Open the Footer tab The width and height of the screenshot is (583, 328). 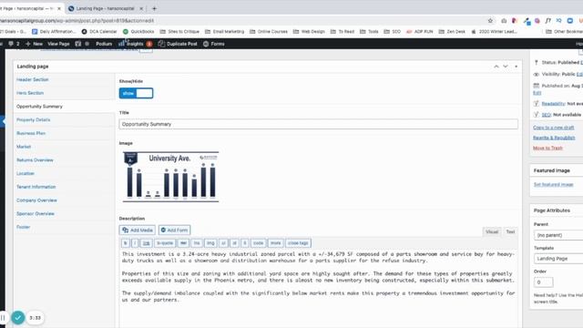click(x=23, y=227)
